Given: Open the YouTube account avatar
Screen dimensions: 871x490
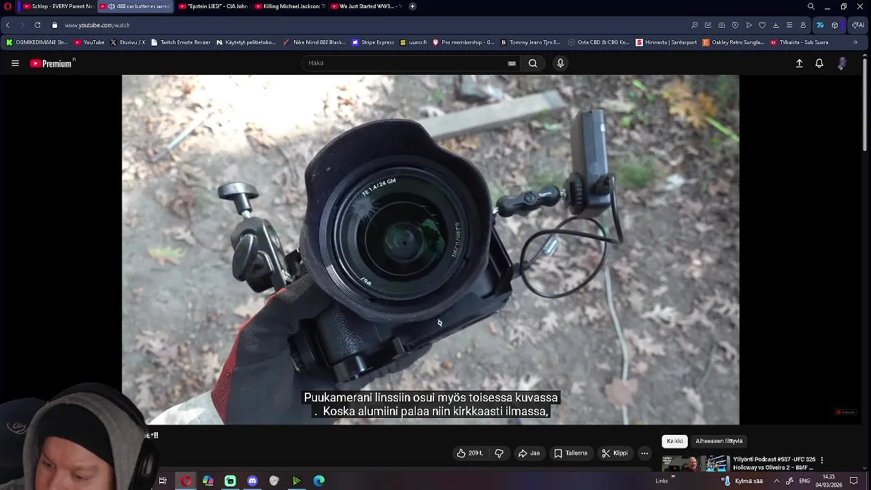Looking at the screenshot, I should [x=842, y=63].
